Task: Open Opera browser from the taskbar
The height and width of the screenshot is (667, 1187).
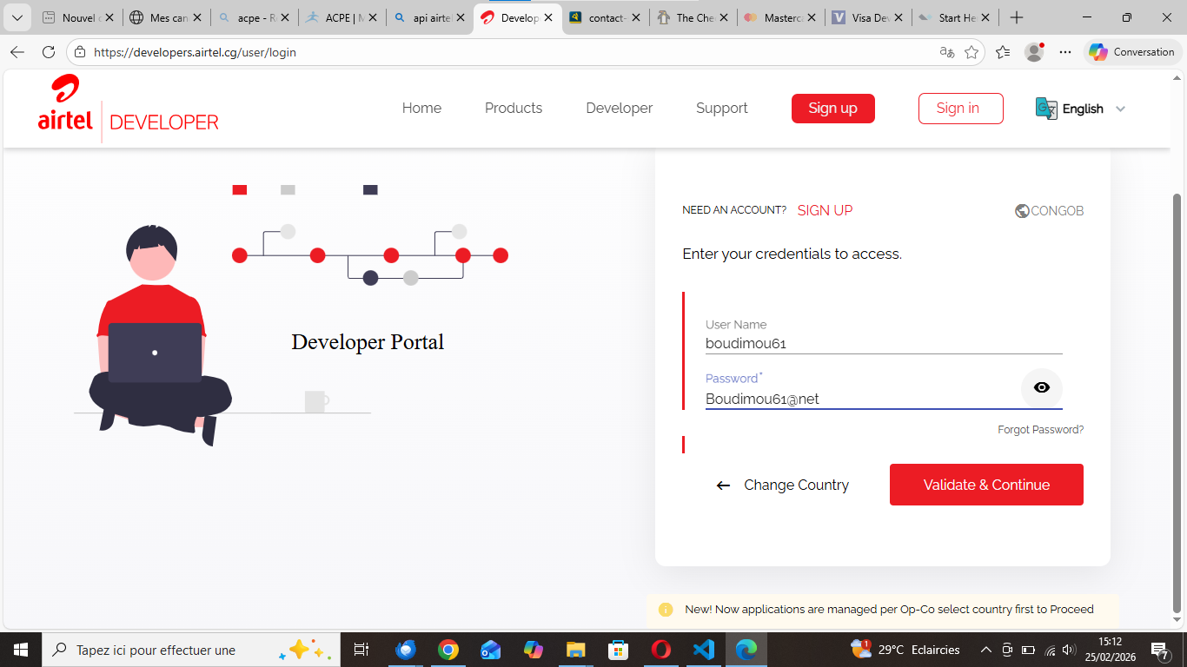Action: [661, 650]
